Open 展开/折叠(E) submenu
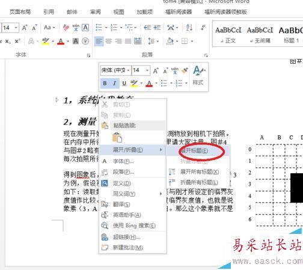The height and width of the screenshot is (270, 303). tap(133, 150)
